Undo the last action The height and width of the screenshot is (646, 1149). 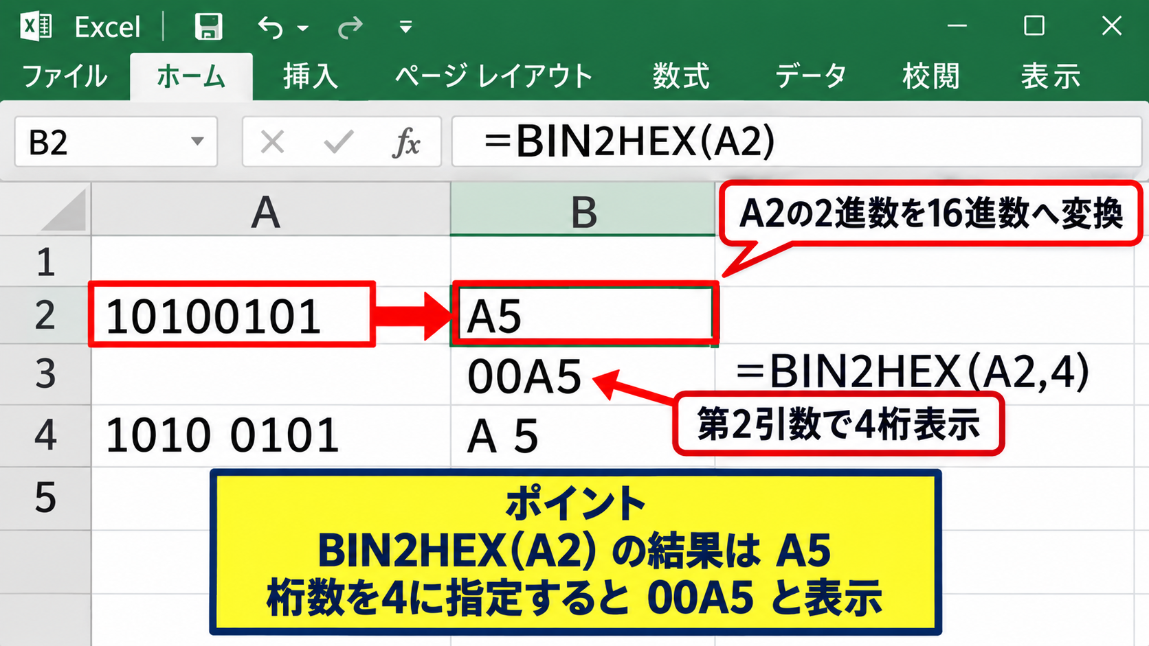[x=271, y=27]
